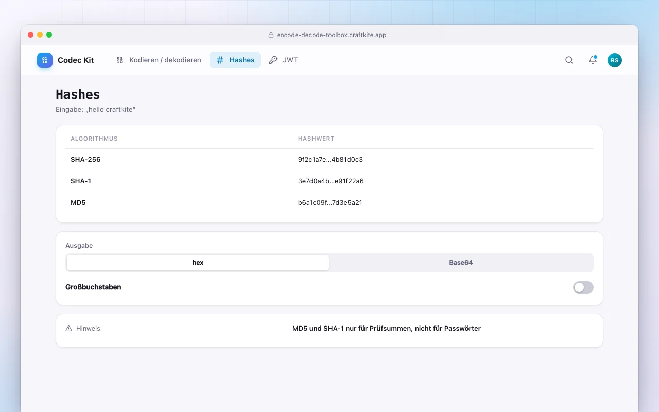Click the MD5 und SHA-1 warning text
Screen dimensions: 659x412
pyautogui.click(x=387, y=329)
